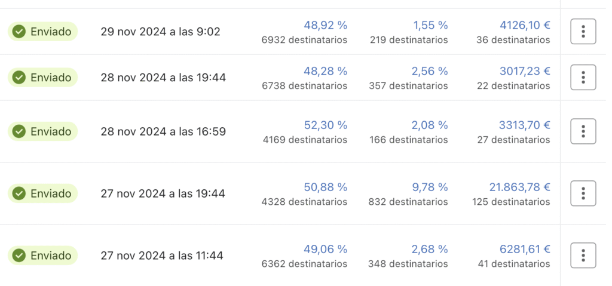Click Enviado checkmark icon for 29 nov 9:02
Screen dimensions: 612x286
(x=19, y=32)
